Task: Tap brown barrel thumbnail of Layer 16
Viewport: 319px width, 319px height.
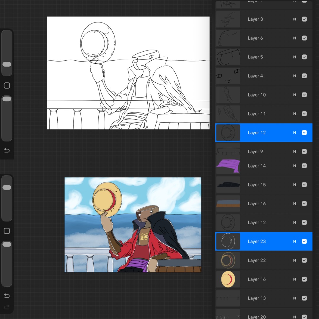Action: pyautogui.click(x=228, y=204)
